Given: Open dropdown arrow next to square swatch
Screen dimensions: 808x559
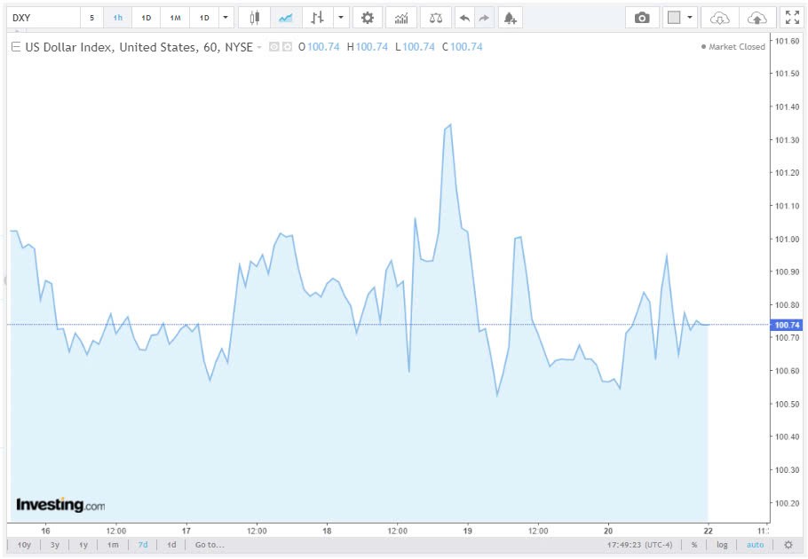Looking at the screenshot, I should (690, 18).
